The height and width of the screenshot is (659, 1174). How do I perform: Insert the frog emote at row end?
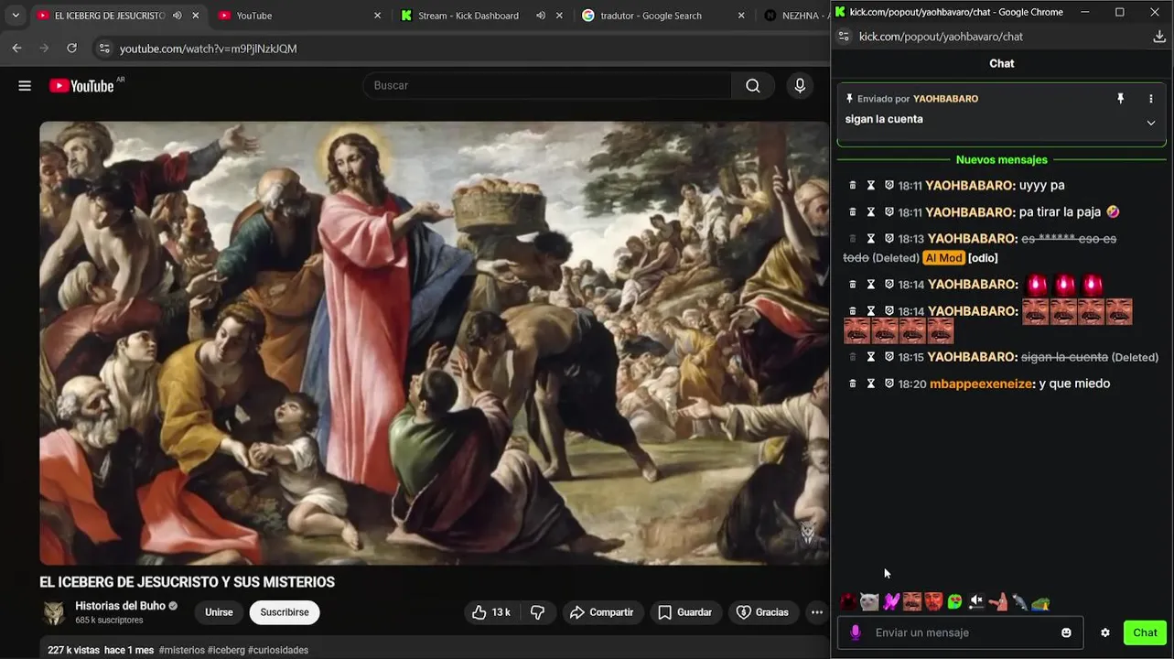click(1040, 602)
